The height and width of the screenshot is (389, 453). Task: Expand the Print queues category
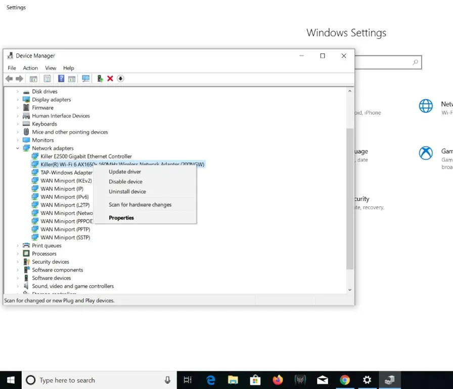click(18, 246)
